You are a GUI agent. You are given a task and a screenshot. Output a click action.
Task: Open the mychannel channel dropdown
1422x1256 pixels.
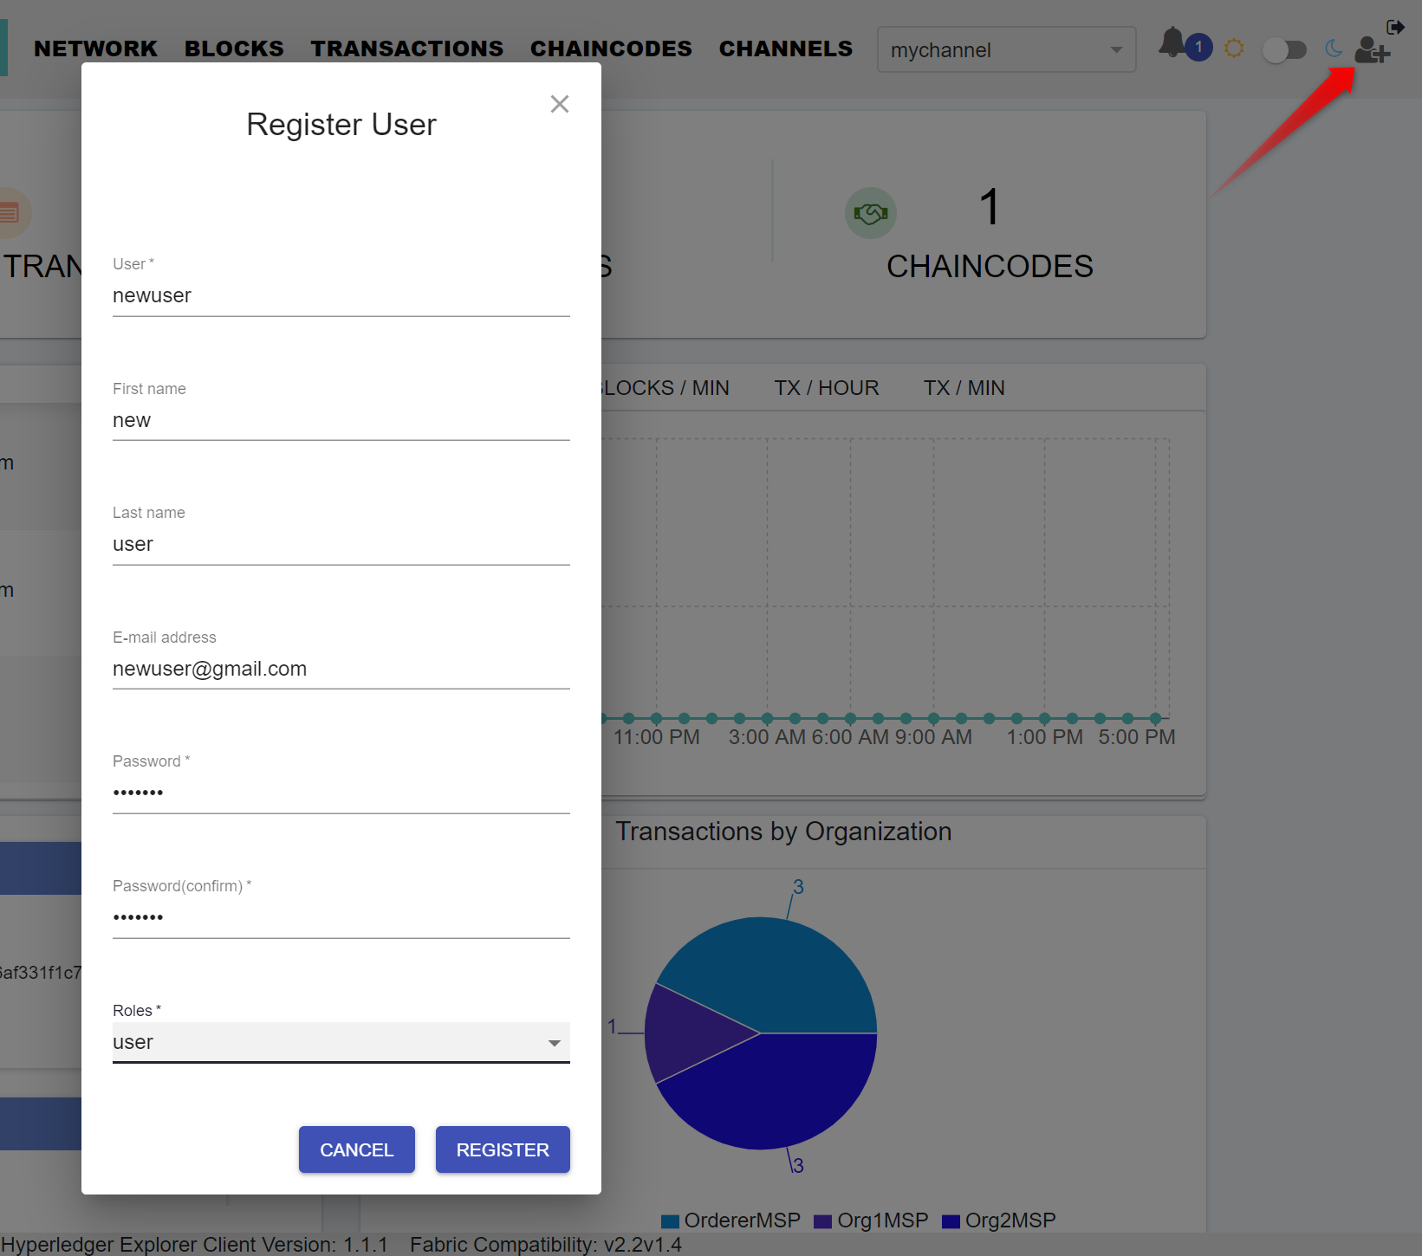click(1006, 49)
